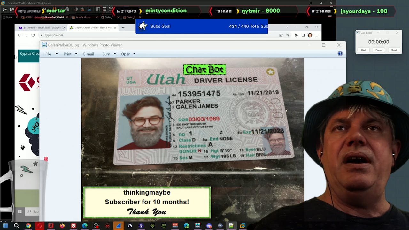Image resolution: width=409 pixels, height=230 pixels.
Task: Reload the Cyprus Credit Union page
Action: pos(33,35)
